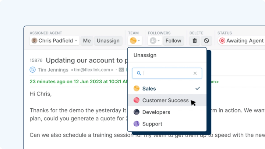Image resolution: width=265 pixels, height=149 pixels.
Task: Open the Followers avatar dropdown
Action: click(155, 41)
